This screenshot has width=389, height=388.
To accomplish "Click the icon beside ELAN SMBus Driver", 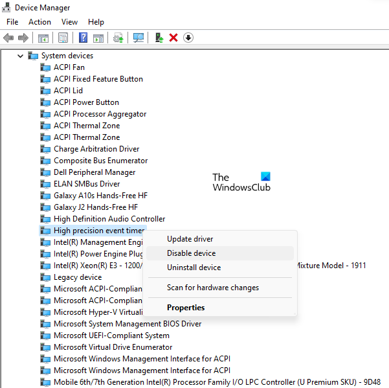I will click(45, 184).
